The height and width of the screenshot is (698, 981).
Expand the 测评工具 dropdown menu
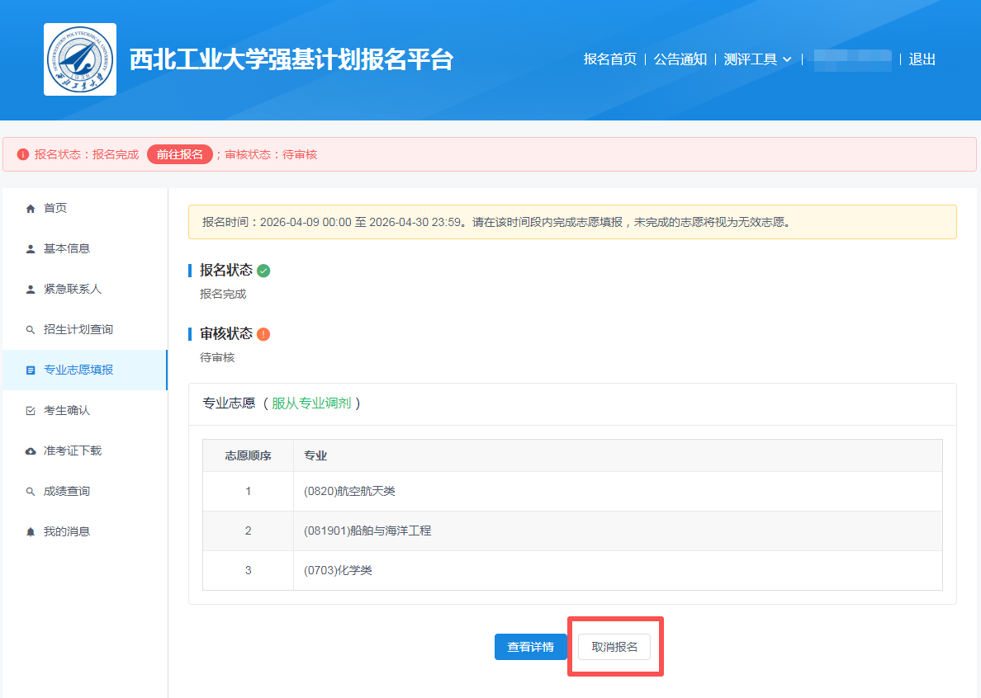757,59
